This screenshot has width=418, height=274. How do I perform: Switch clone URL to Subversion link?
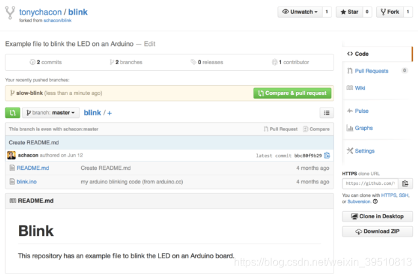[x=359, y=202]
